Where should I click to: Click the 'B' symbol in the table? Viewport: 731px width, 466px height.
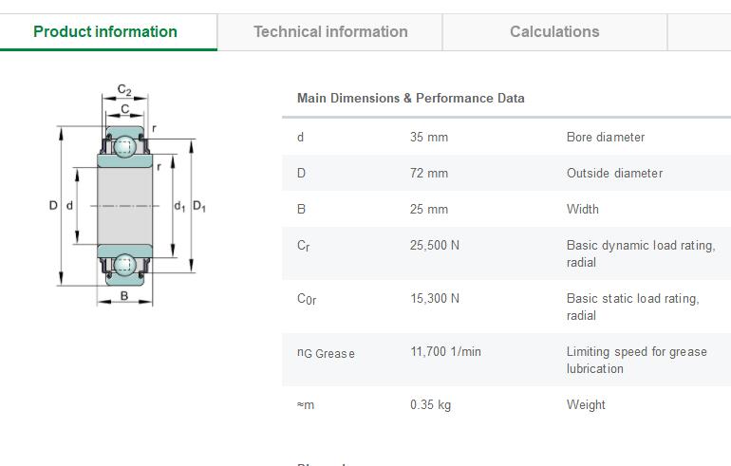(301, 209)
